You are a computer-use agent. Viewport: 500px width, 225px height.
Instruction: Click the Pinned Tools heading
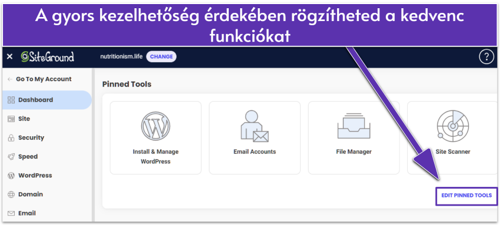pos(126,85)
